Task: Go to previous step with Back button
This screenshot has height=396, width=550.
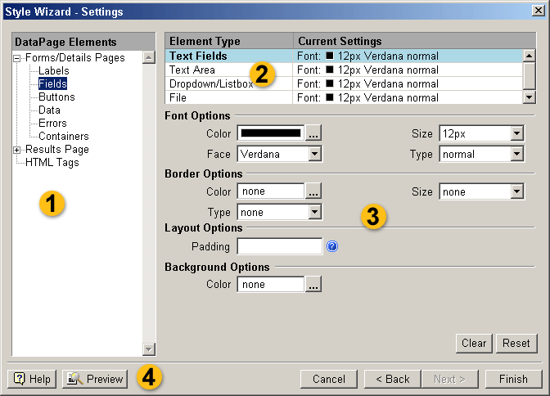Action: tap(393, 379)
